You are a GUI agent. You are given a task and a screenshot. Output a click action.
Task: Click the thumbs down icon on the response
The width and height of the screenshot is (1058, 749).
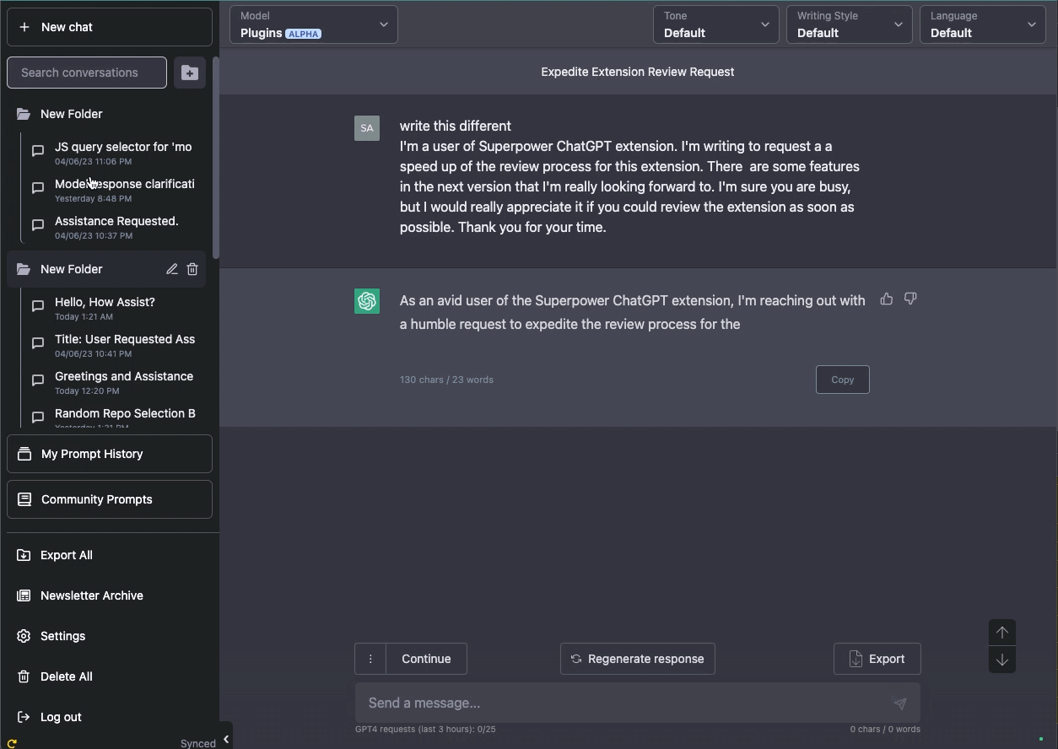tap(910, 299)
